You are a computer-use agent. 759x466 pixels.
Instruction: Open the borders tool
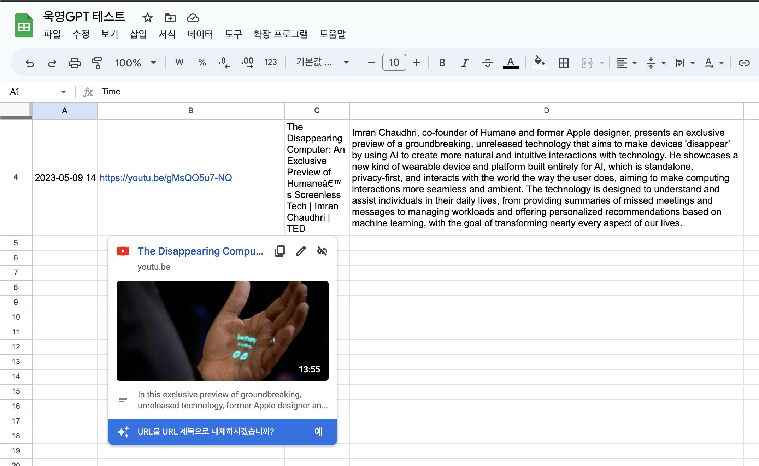(563, 63)
